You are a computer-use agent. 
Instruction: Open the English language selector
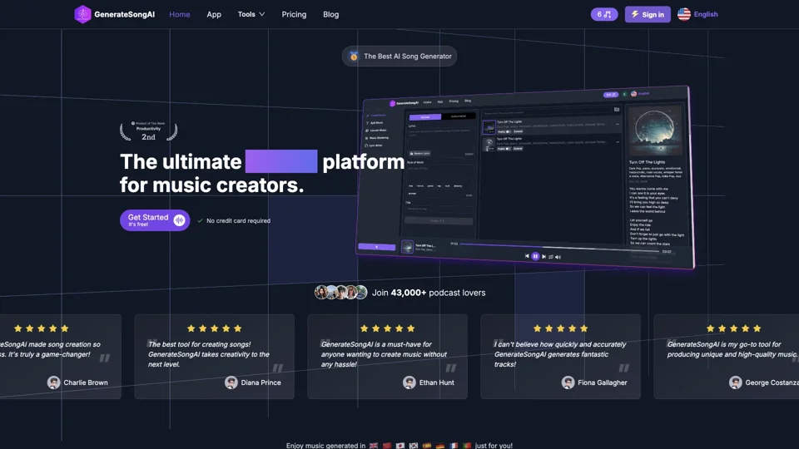(x=697, y=14)
